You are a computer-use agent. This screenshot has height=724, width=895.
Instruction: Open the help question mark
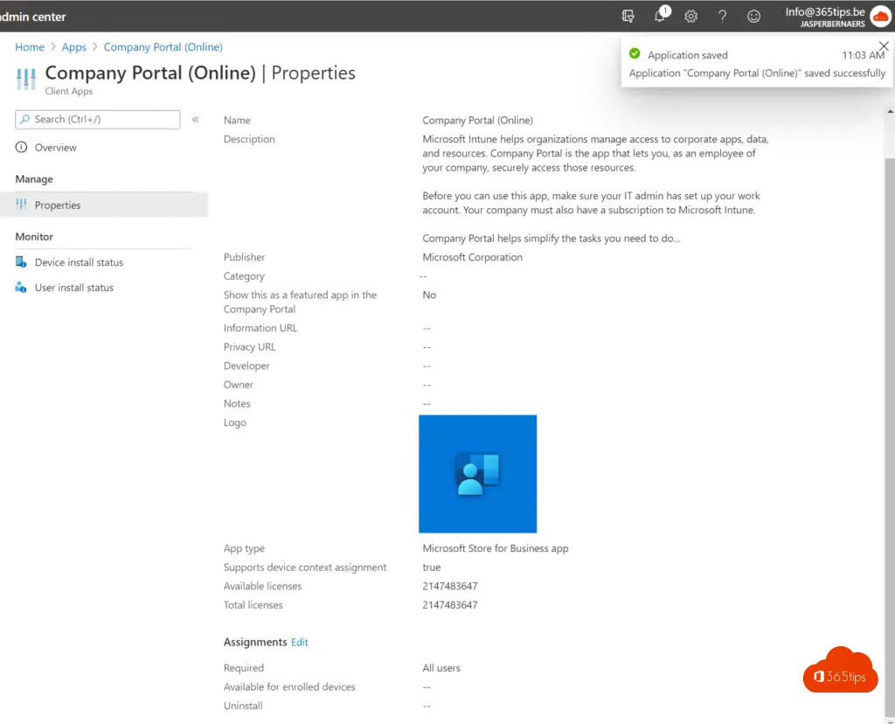(722, 16)
